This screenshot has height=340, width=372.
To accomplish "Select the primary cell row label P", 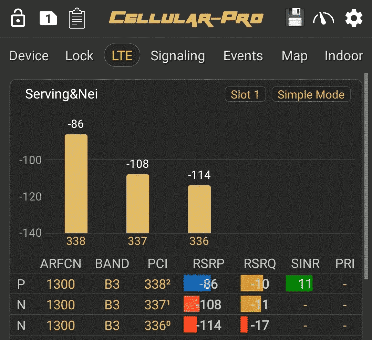I will click(x=21, y=284).
